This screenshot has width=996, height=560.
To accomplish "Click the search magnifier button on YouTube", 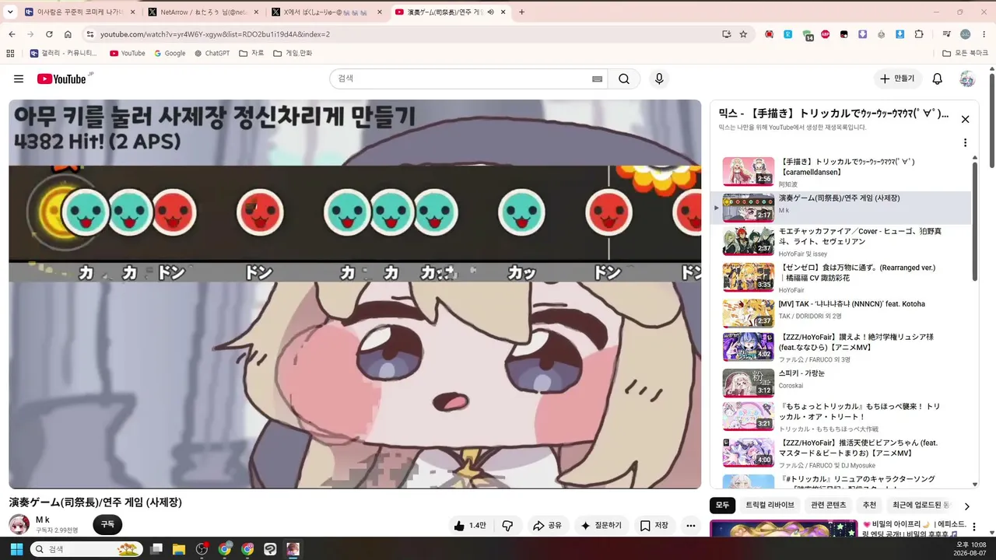I will tap(624, 79).
